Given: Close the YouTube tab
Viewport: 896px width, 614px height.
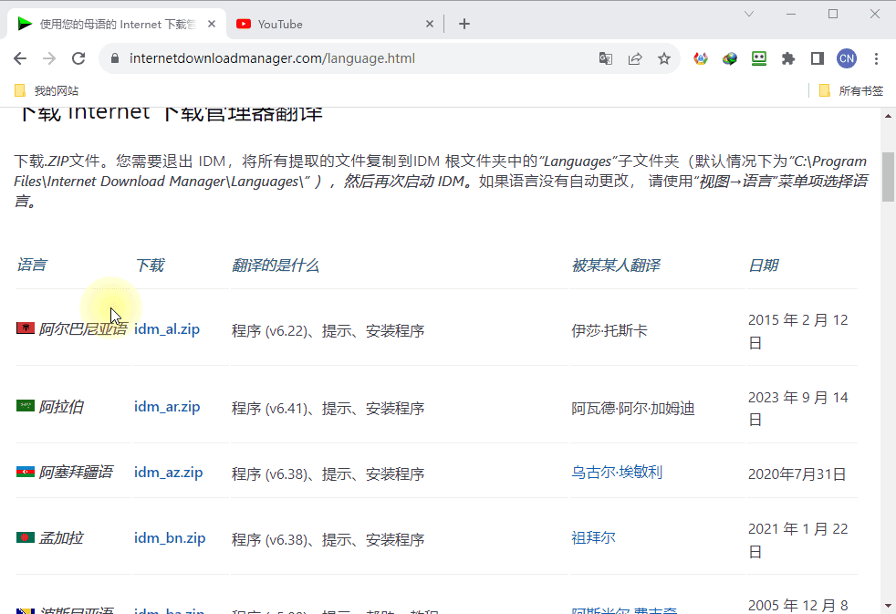Looking at the screenshot, I should 430,24.
